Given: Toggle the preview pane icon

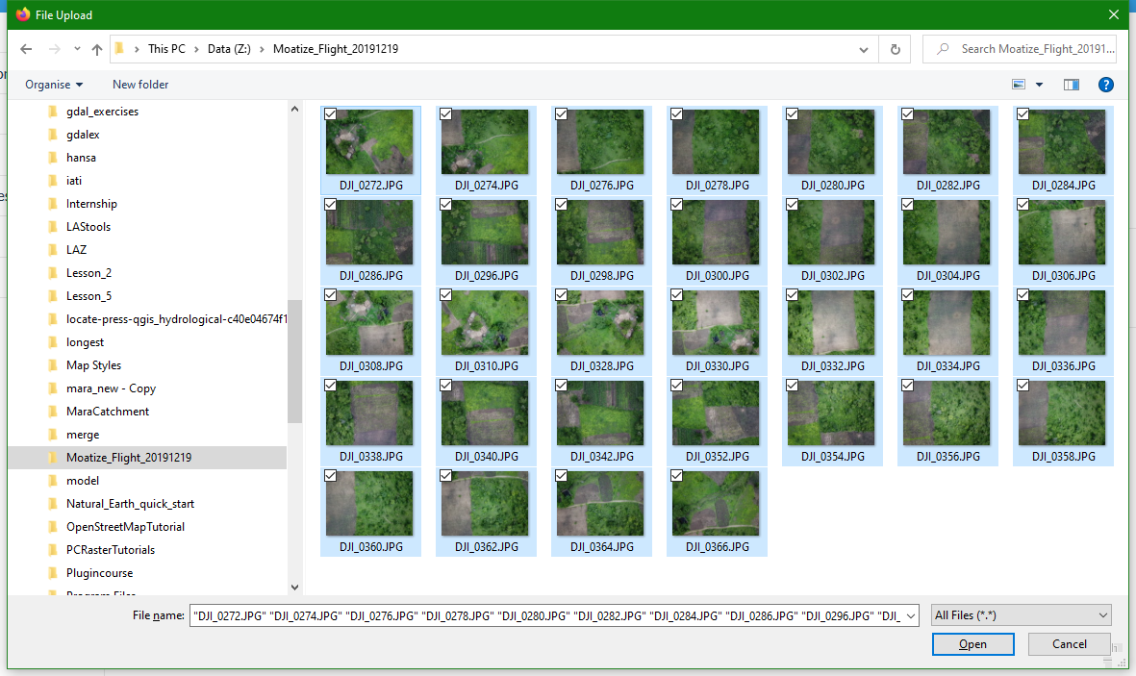Looking at the screenshot, I should 1071,85.
